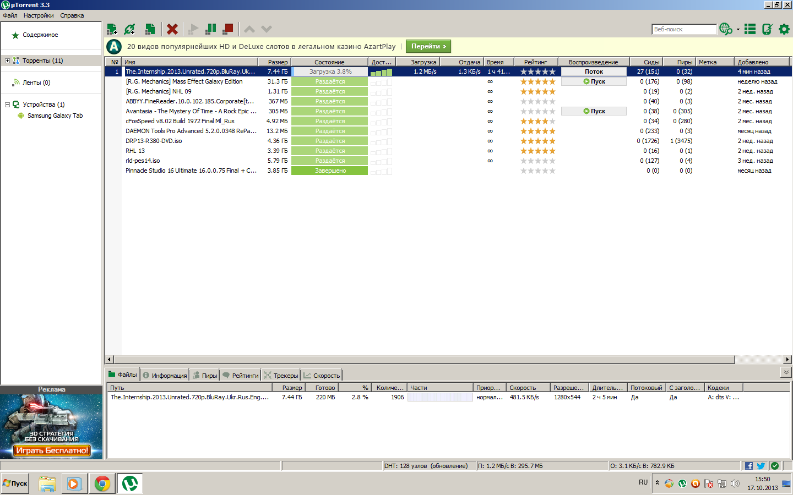The width and height of the screenshot is (793, 495).
Task: Sort the list by the Имя column header
Action: [190, 62]
